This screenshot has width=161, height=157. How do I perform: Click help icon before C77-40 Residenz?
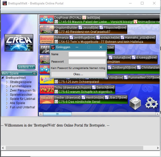[56, 32]
